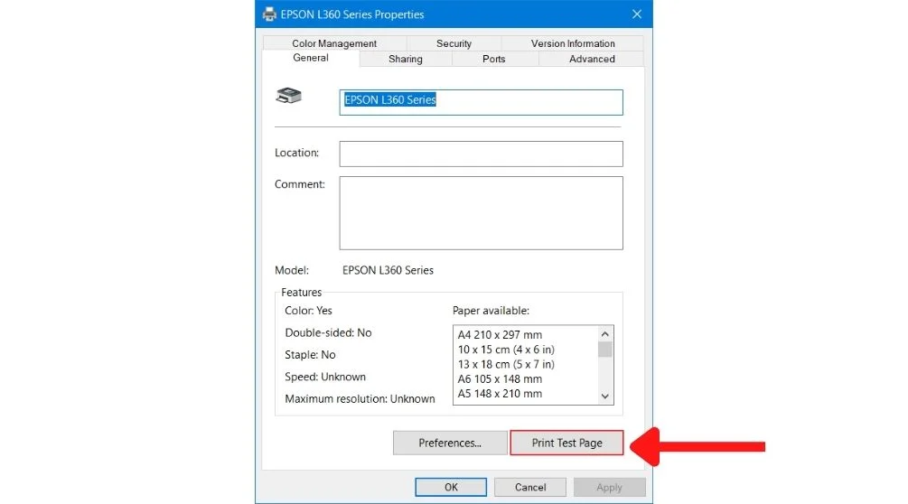Close the EPSON L360 Properties dialog
This screenshot has height=504, width=908.
click(x=636, y=14)
